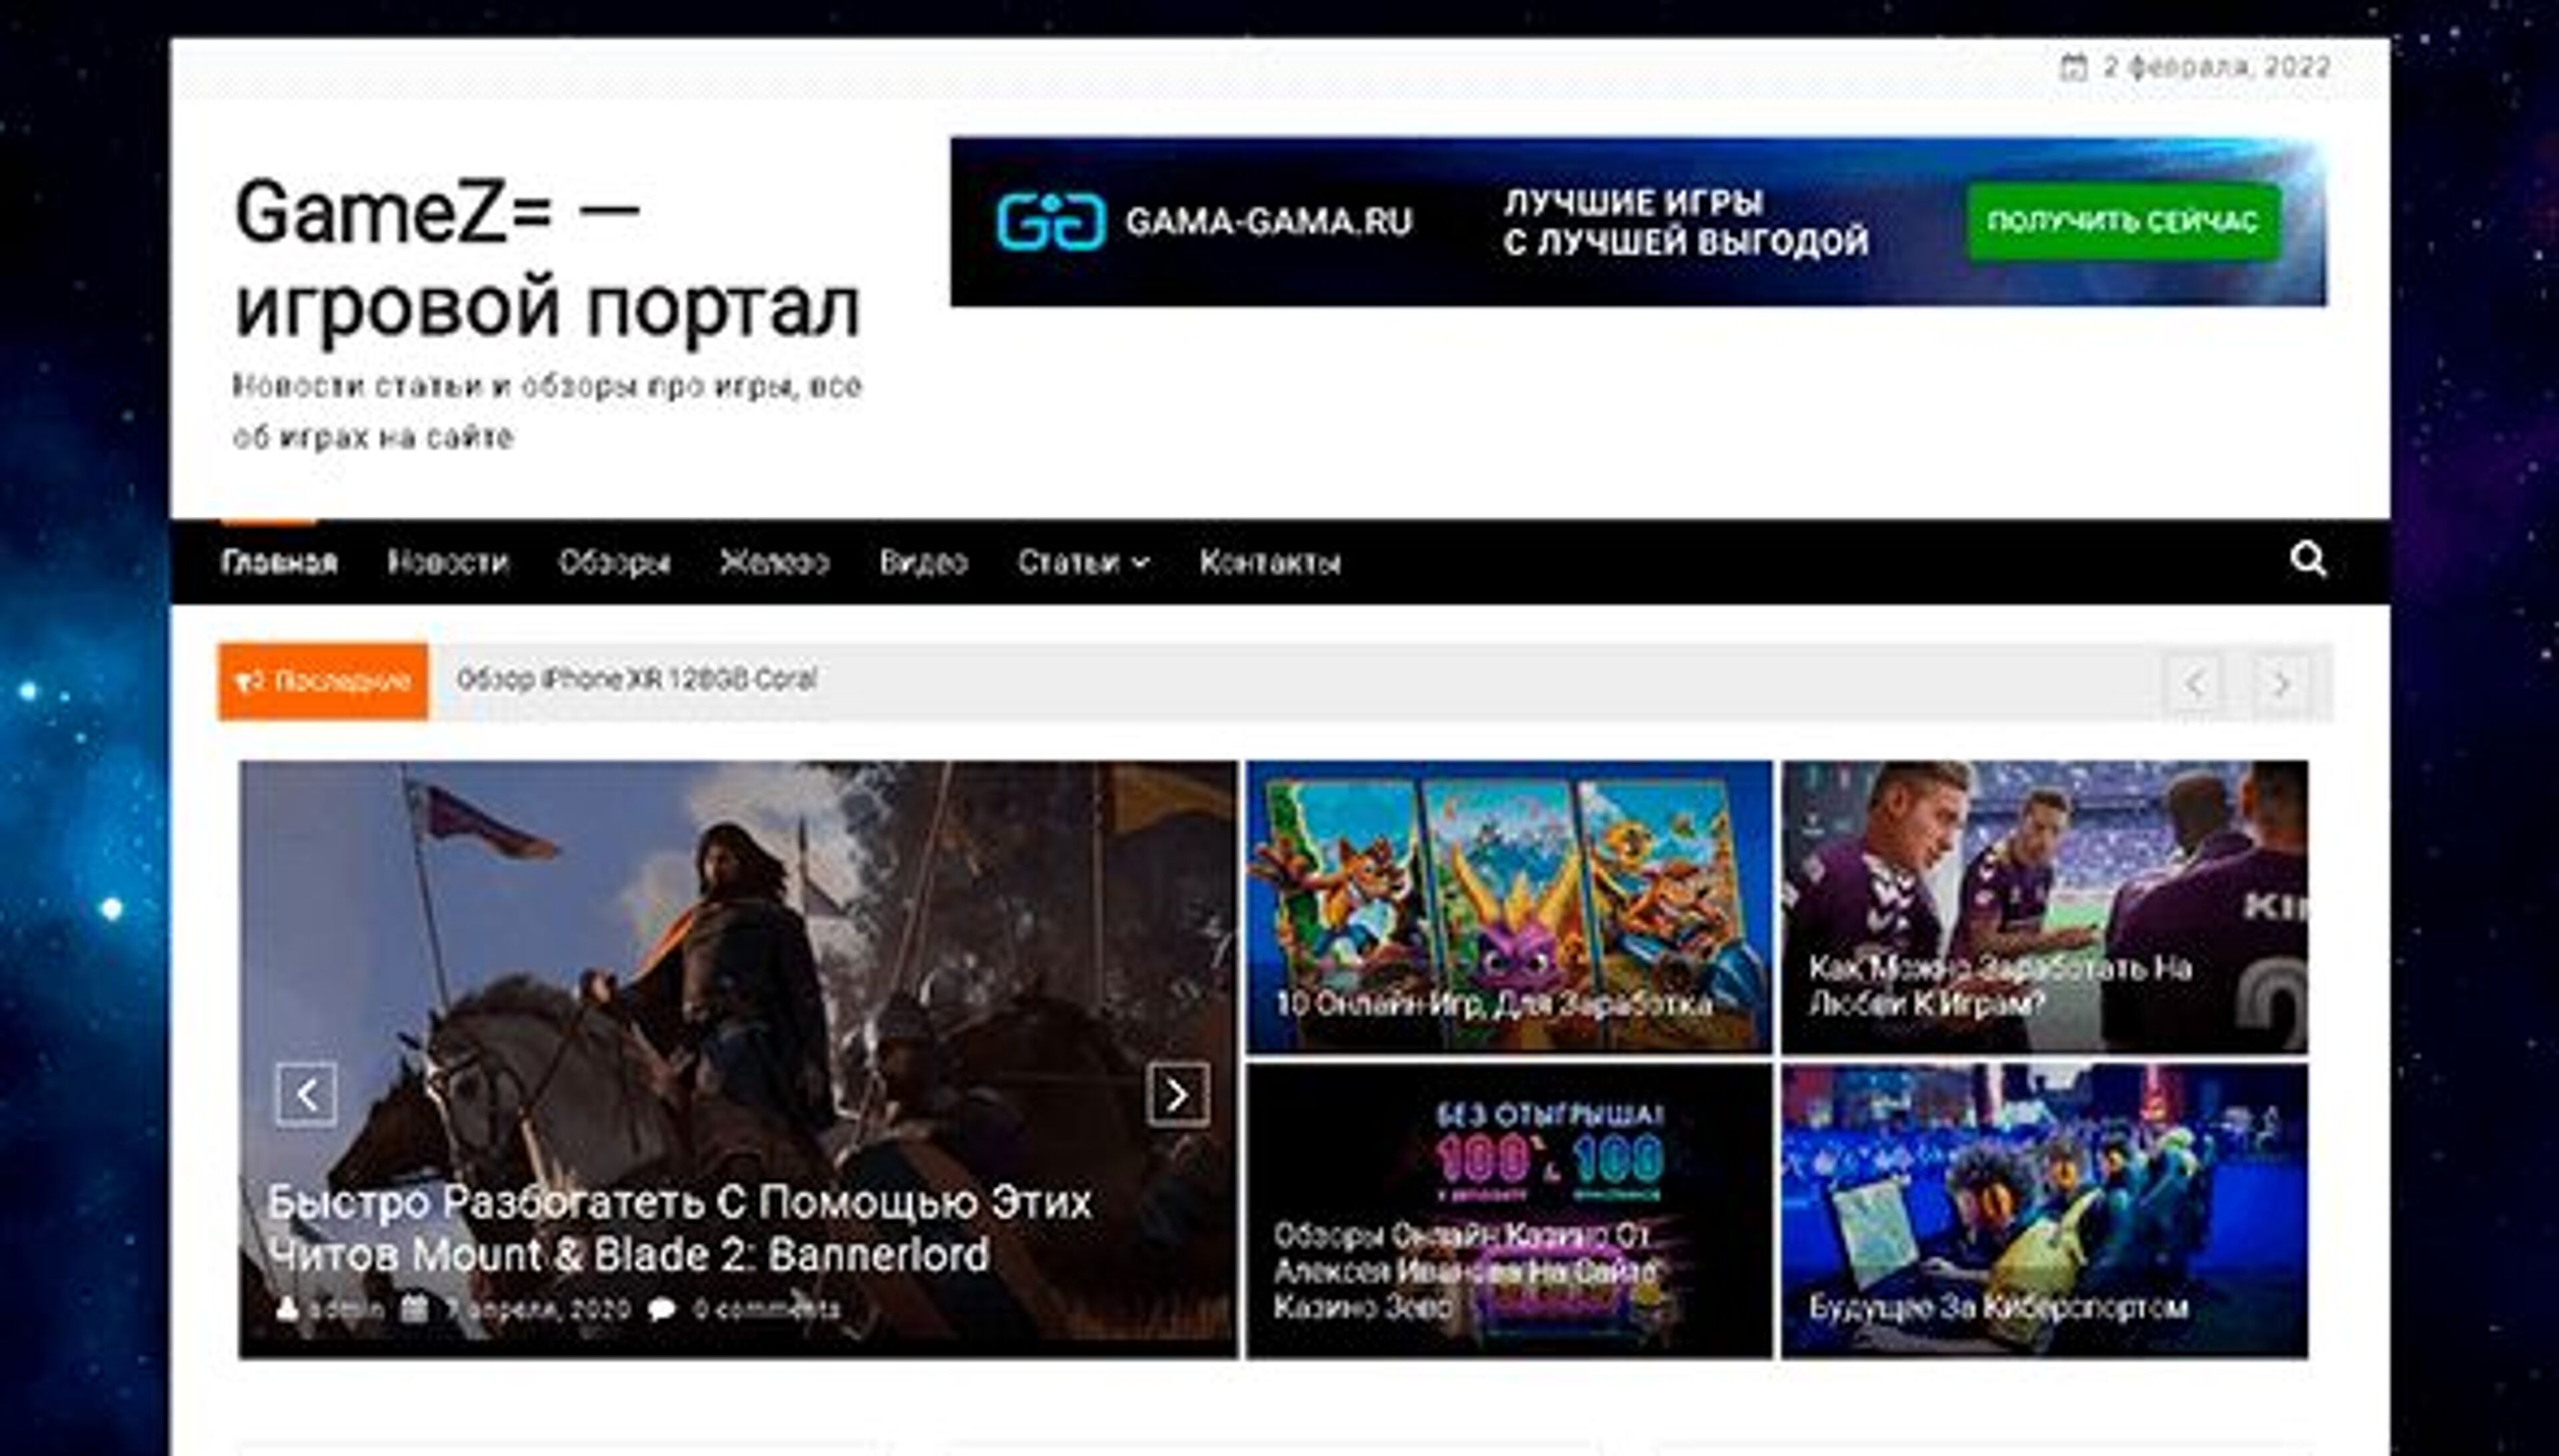
Task: Open the Обзор iPhone XR 128GB Coral article
Action: click(x=640, y=680)
